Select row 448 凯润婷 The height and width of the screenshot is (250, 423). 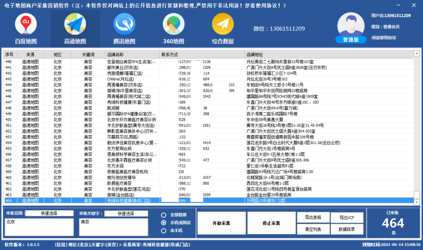(x=209, y=108)
